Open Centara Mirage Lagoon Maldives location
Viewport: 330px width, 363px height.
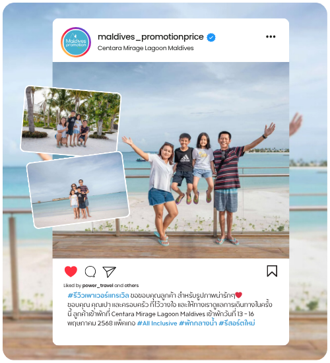145,48
